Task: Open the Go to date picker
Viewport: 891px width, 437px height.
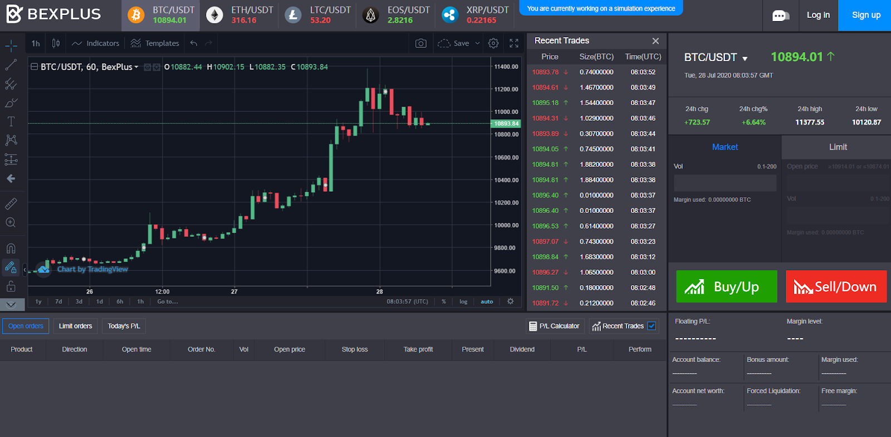Action: coord(168,302)
